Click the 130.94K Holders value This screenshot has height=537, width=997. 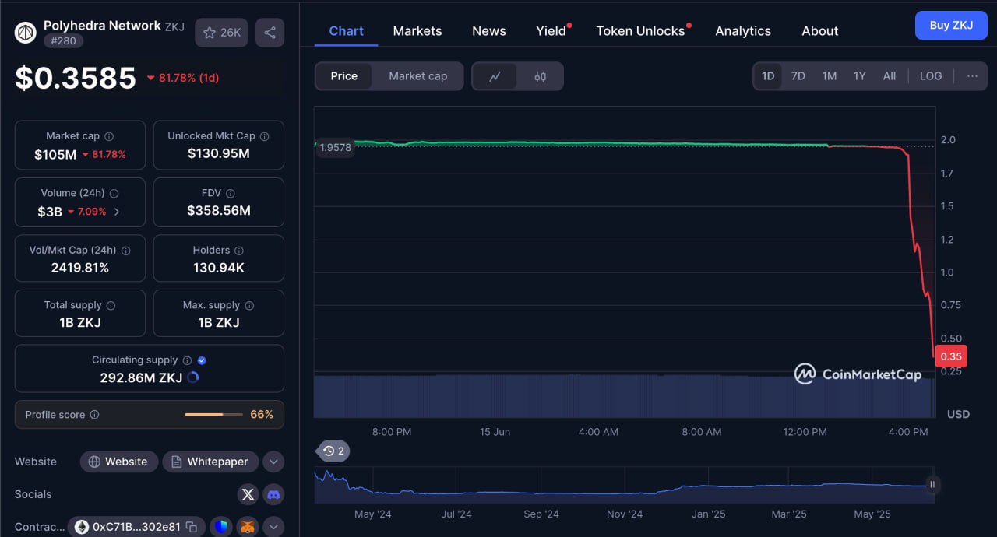coord(219,268)
